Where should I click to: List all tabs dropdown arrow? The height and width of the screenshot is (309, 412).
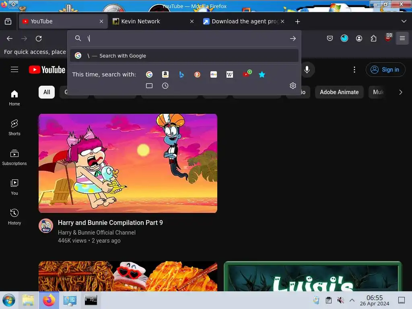tap(404, 21)
